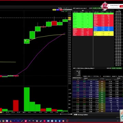Click the 623 strike cell
The image size is (123, 123).
(102, 96)
